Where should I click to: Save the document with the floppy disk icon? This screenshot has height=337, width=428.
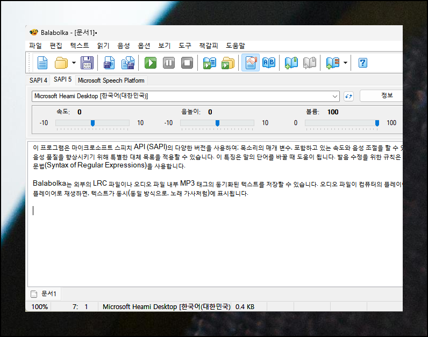87,63
